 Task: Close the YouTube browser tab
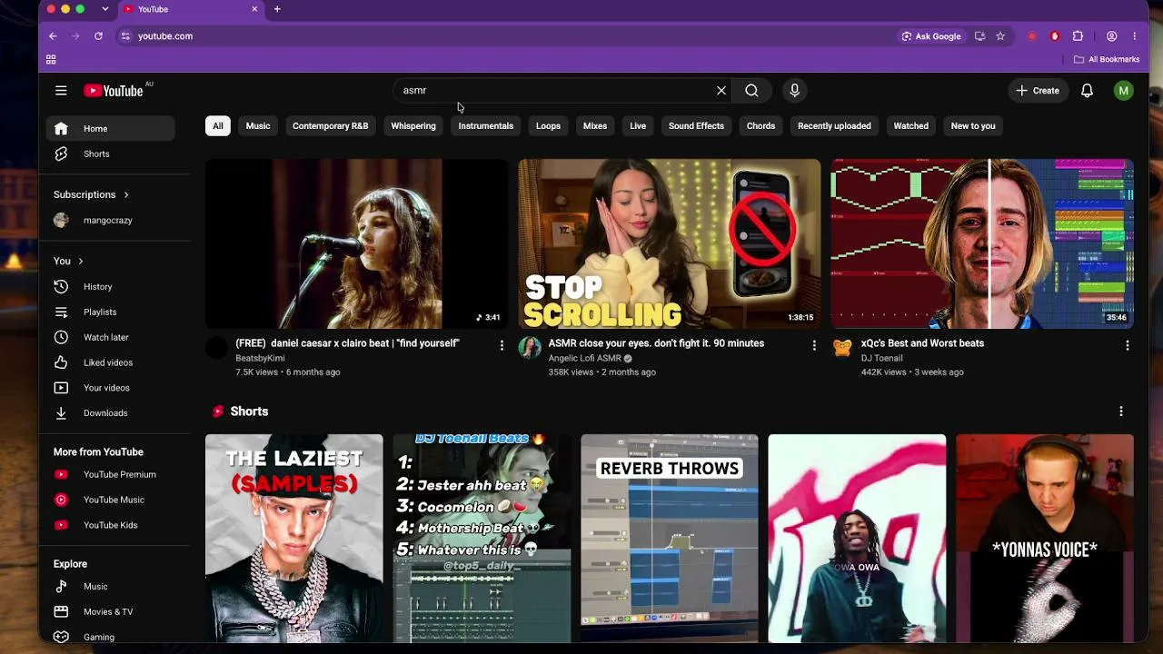click(x=254, y=9)
